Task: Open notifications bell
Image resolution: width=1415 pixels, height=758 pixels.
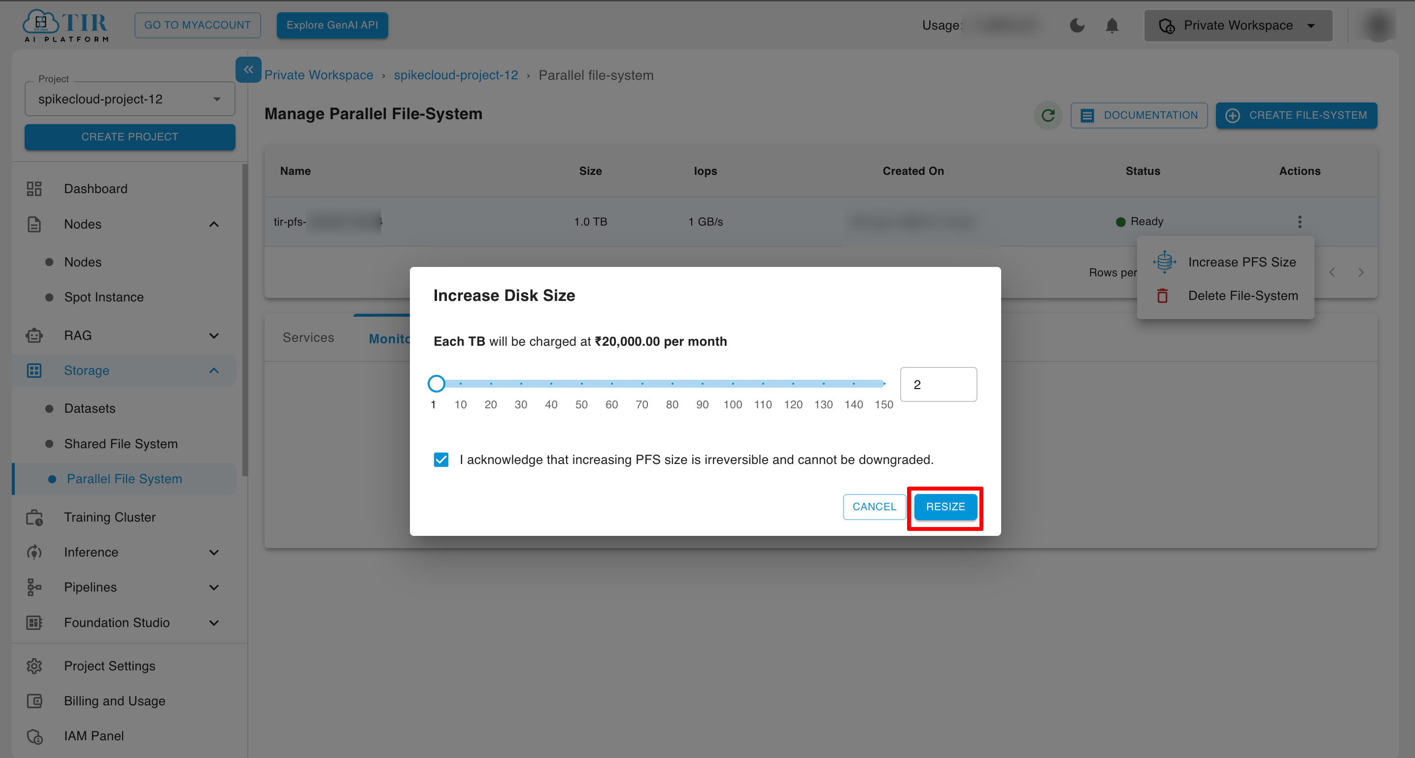Action: (1111, 25)
